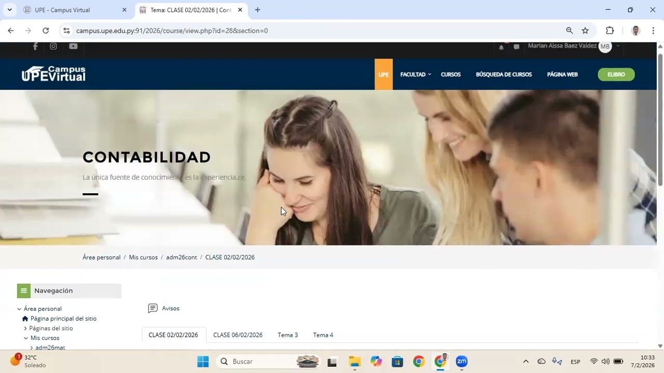Select the UPE menu item

383,75
